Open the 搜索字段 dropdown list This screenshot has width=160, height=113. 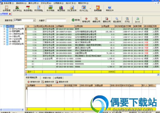click(34, 20)
